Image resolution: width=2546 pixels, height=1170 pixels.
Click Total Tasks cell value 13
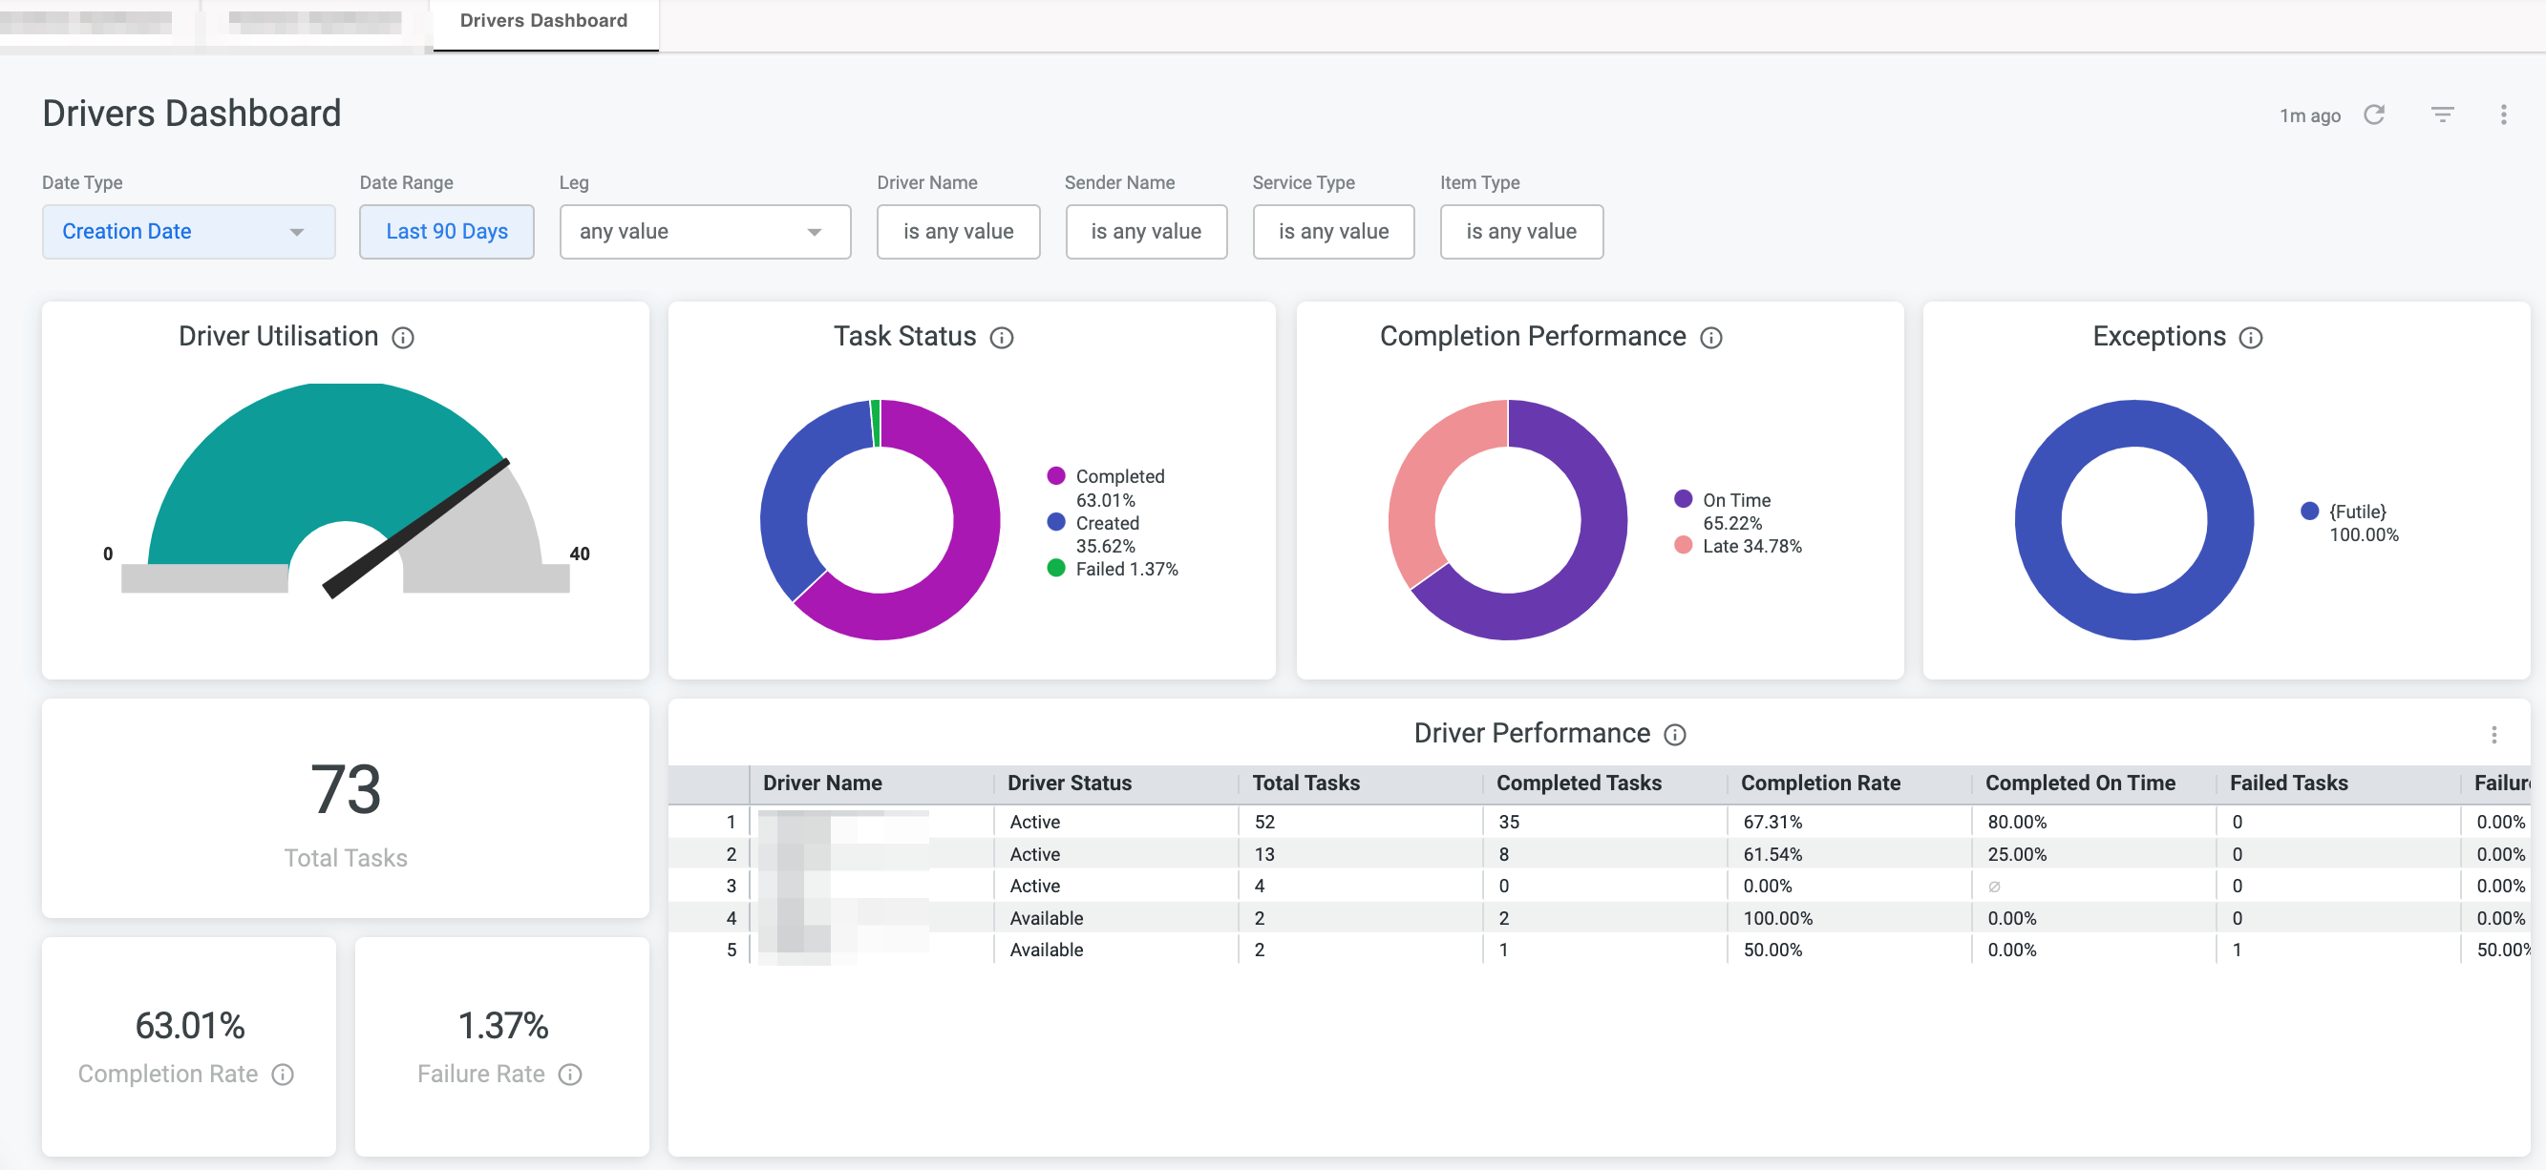[1264, 854]
